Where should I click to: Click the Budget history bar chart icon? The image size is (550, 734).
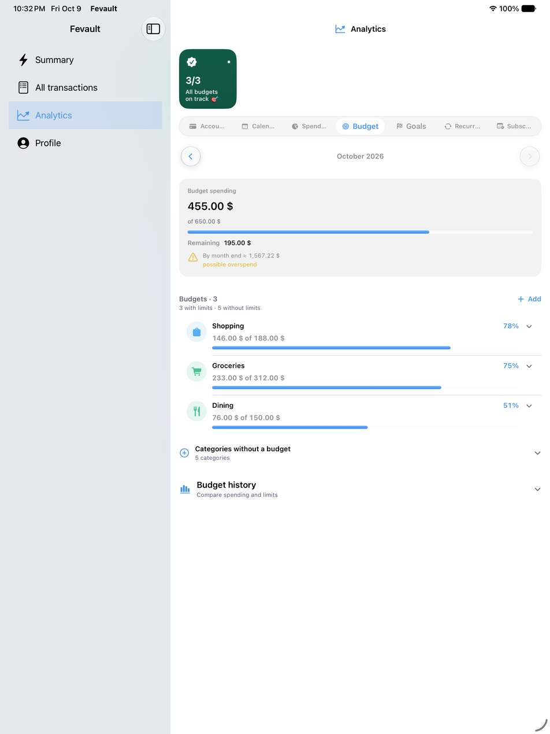pos(185,489)
